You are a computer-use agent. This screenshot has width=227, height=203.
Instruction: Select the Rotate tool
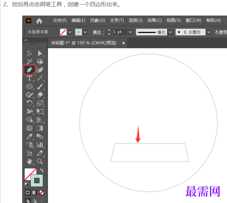pos(30,103)
